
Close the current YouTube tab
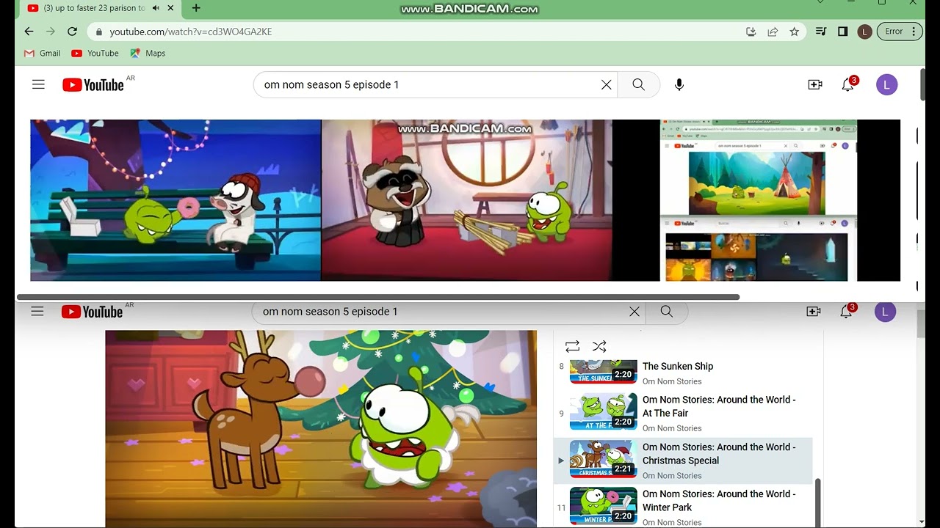pos(171,8)
